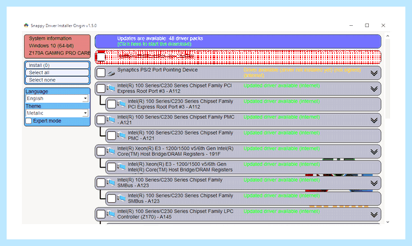Tick checkbox of top-level PCI Express Root Port #3 row
412x246 pixels.
tap(101, 88)
